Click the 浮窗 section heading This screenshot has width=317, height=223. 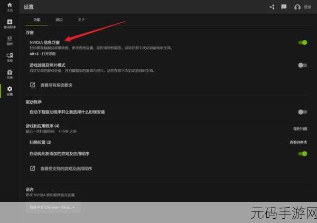(x=30, y=33)
